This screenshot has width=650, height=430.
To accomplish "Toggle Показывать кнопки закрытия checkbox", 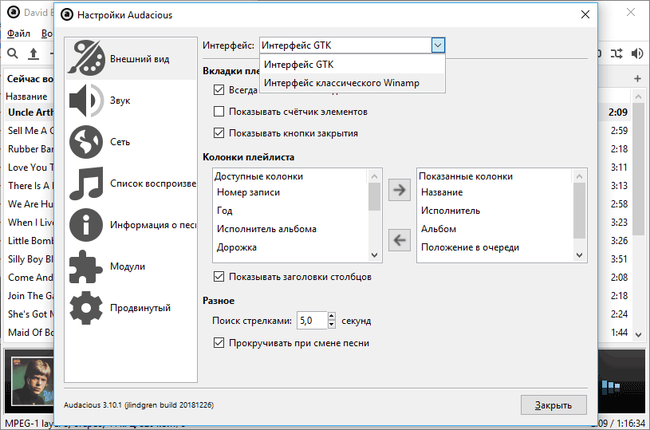I will (x=219, y=133).
